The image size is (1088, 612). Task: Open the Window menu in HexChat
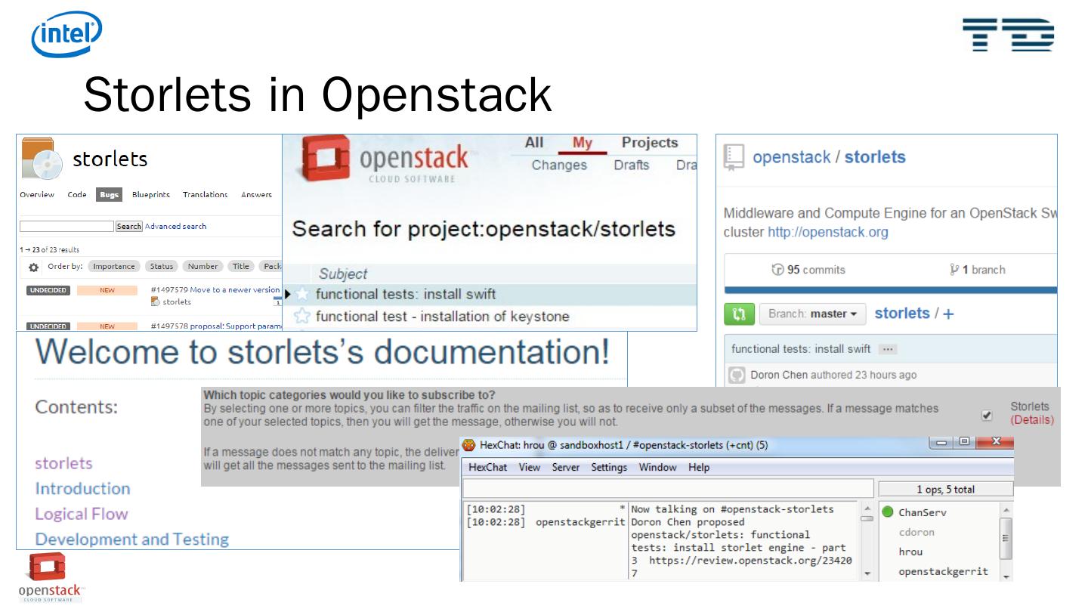point(657,468)
